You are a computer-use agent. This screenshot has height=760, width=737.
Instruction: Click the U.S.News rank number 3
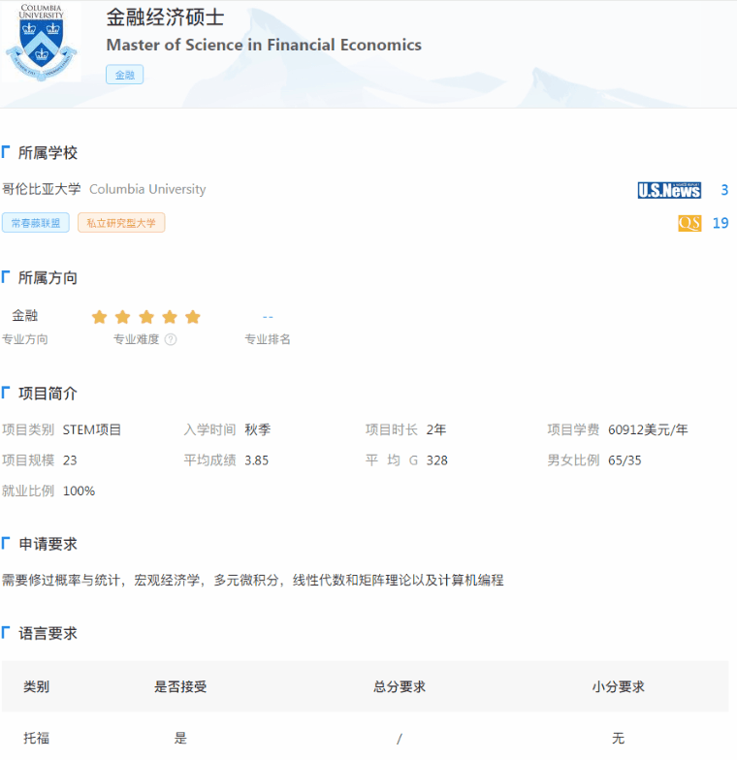(x=723, y=190)
